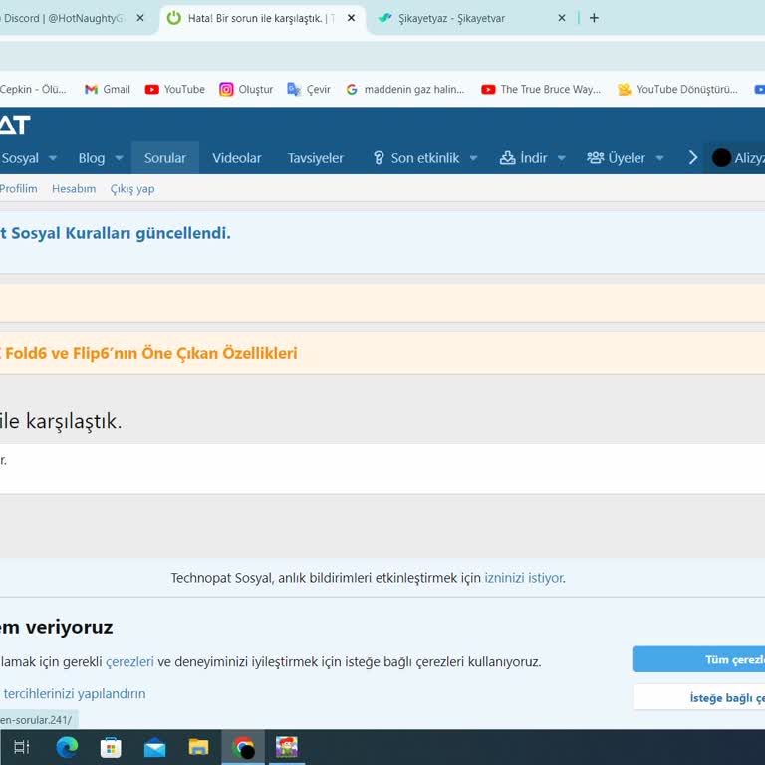The height and width of the screenshot is (765, 765).
Task: Open Task View in the taskbar
Action: (22, 747)
